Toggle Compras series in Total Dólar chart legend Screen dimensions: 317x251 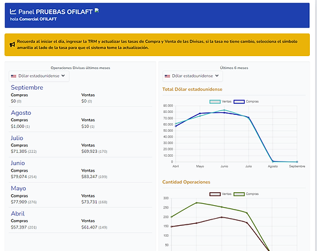point(246,101)
